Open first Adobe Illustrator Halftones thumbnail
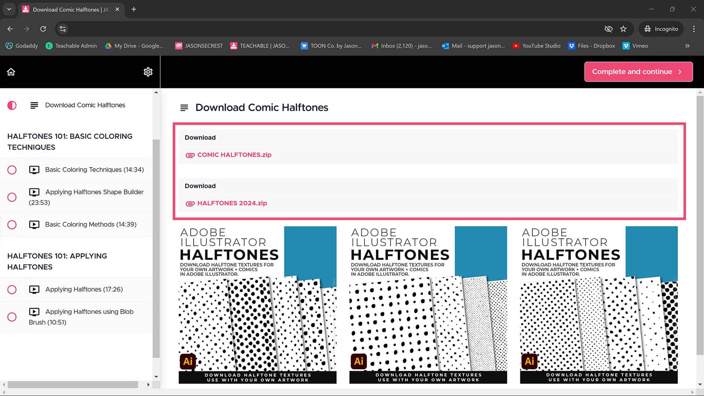Image resolution: width=704 pixels, height=396 pixels. click(x=257, y=305)
